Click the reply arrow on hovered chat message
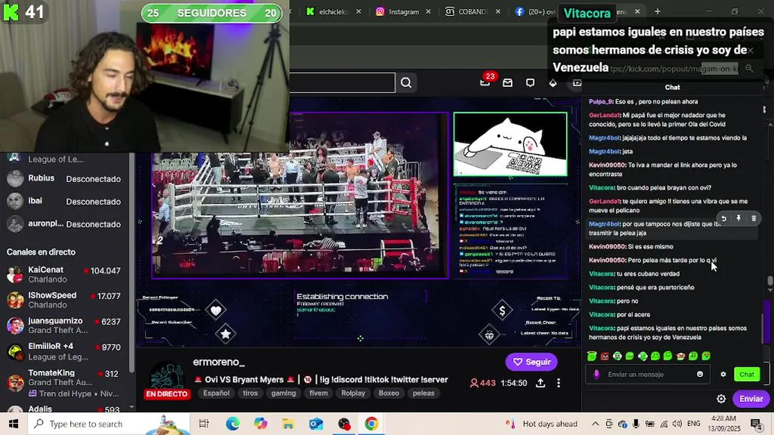The image size is (774, 435). click(724, 218)
